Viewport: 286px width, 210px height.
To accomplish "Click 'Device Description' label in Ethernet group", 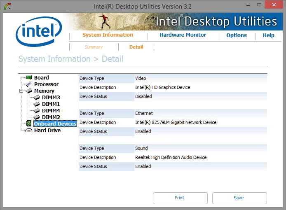I will point(98,123).
